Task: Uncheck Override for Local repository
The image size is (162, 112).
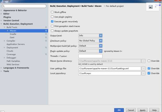Action: (149, 73)
